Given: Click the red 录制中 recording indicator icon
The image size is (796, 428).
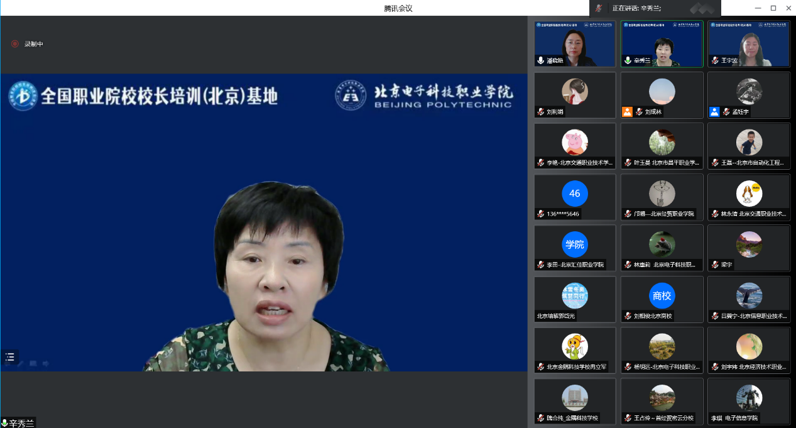Looking at the screenshot, I should click(x=15, y=44).
